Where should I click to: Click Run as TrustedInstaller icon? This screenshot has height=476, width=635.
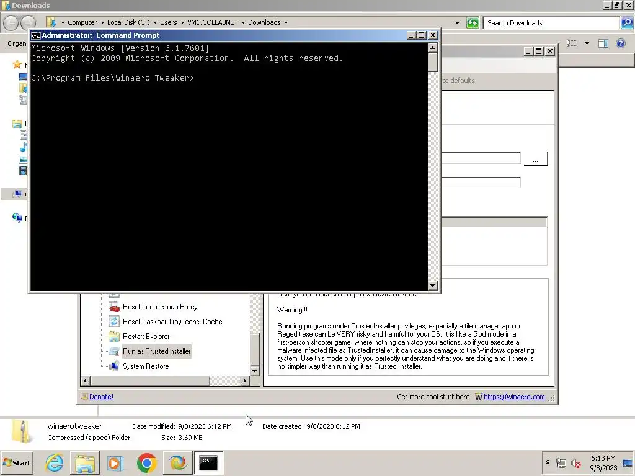(114, 351)
